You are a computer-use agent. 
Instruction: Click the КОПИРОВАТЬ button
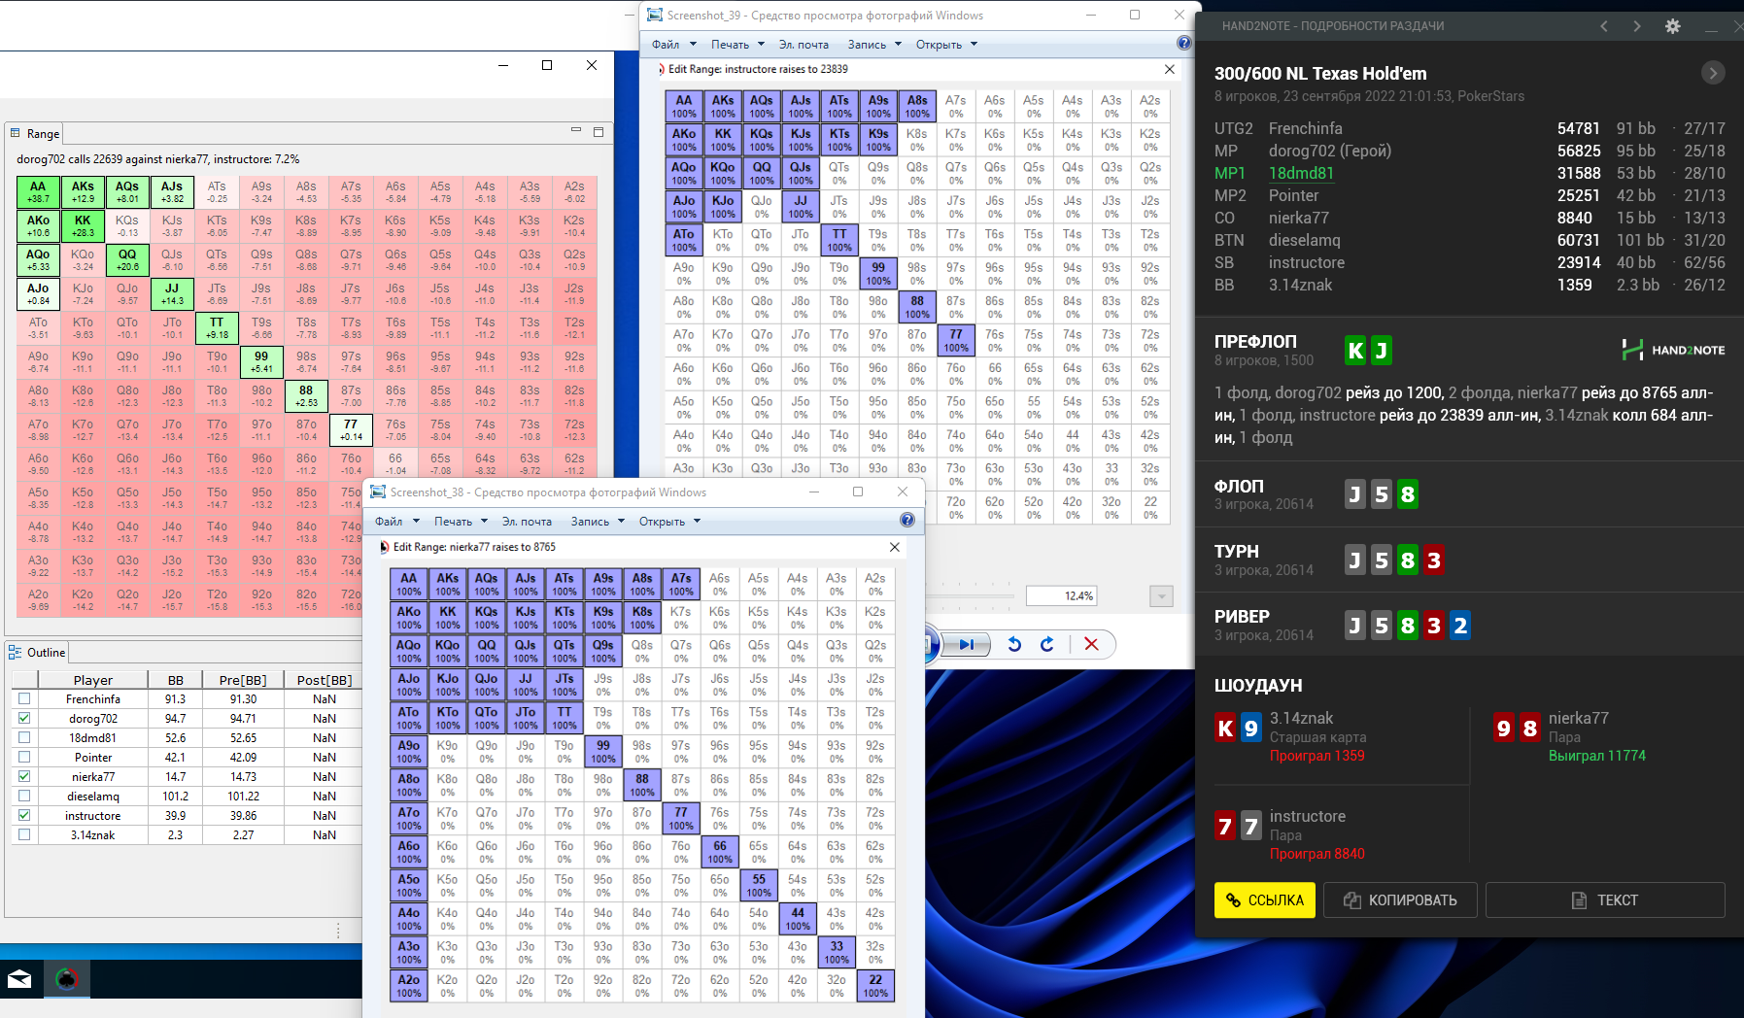pos(1400,900)
